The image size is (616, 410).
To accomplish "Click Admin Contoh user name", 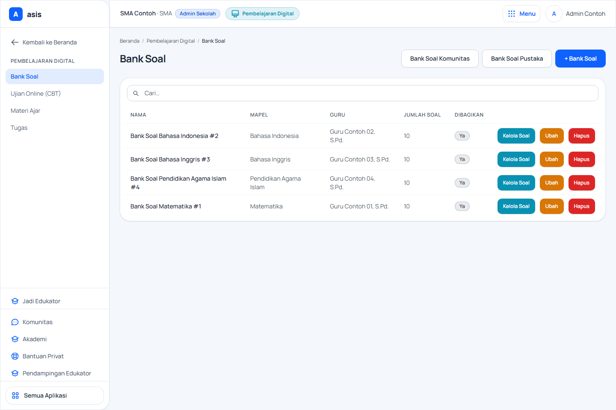I will click(x=586, y=14).
